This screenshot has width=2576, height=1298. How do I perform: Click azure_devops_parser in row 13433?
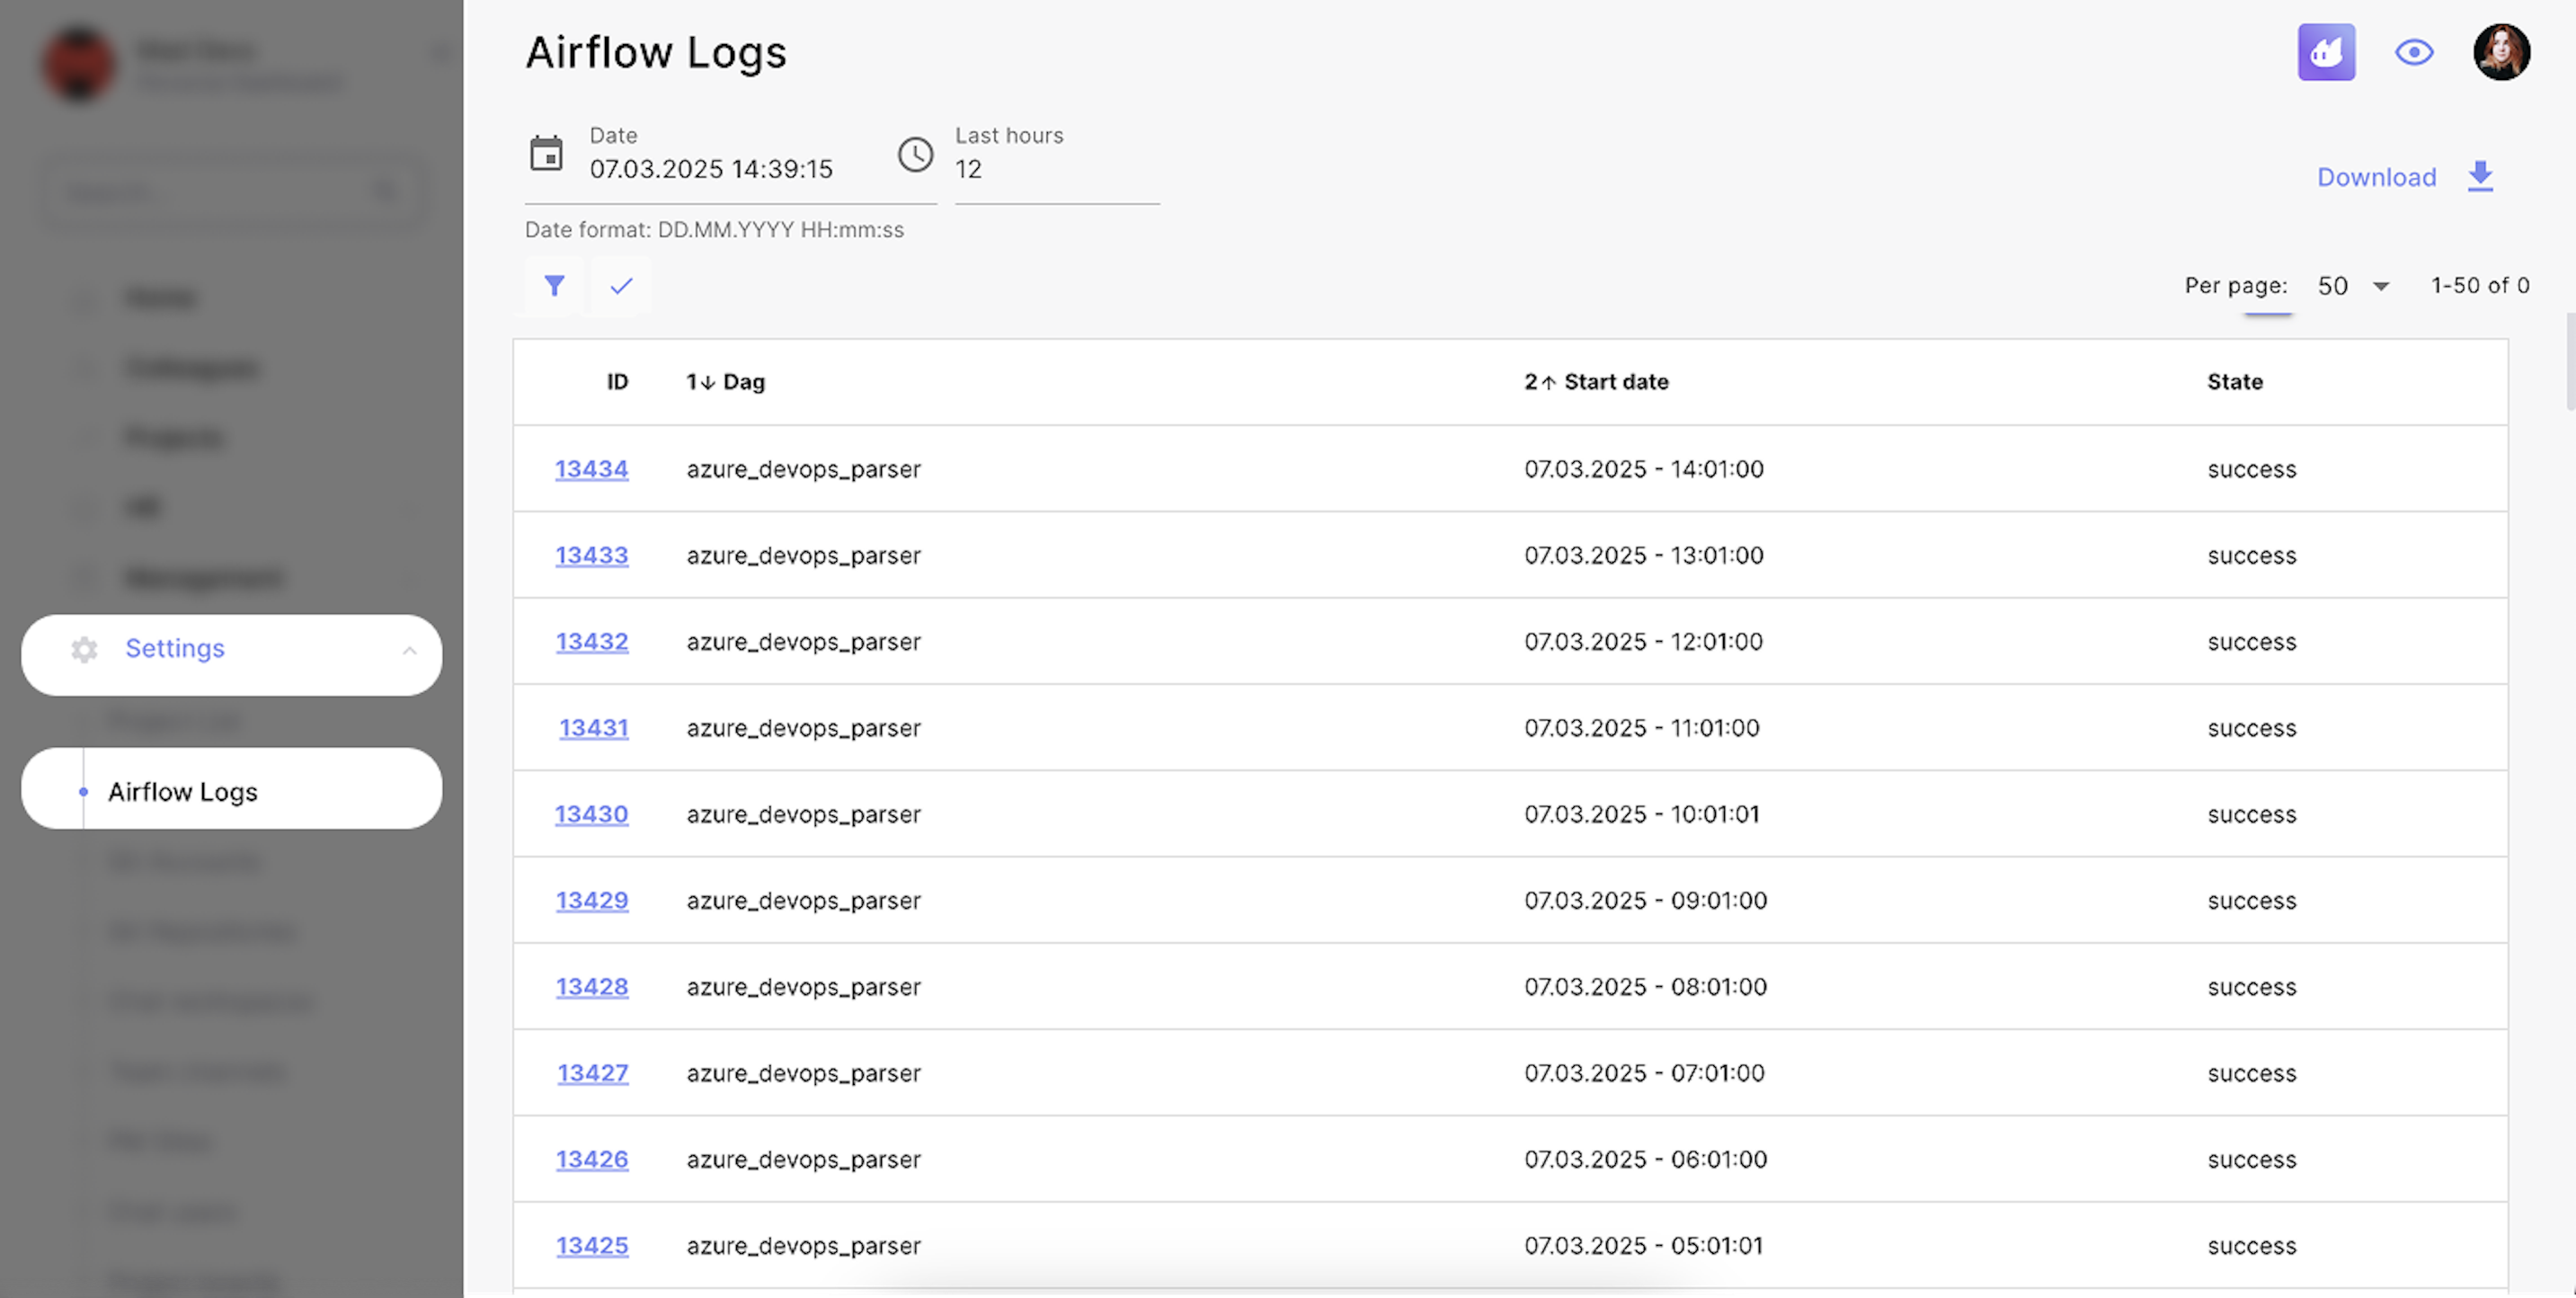coord(803,556)
